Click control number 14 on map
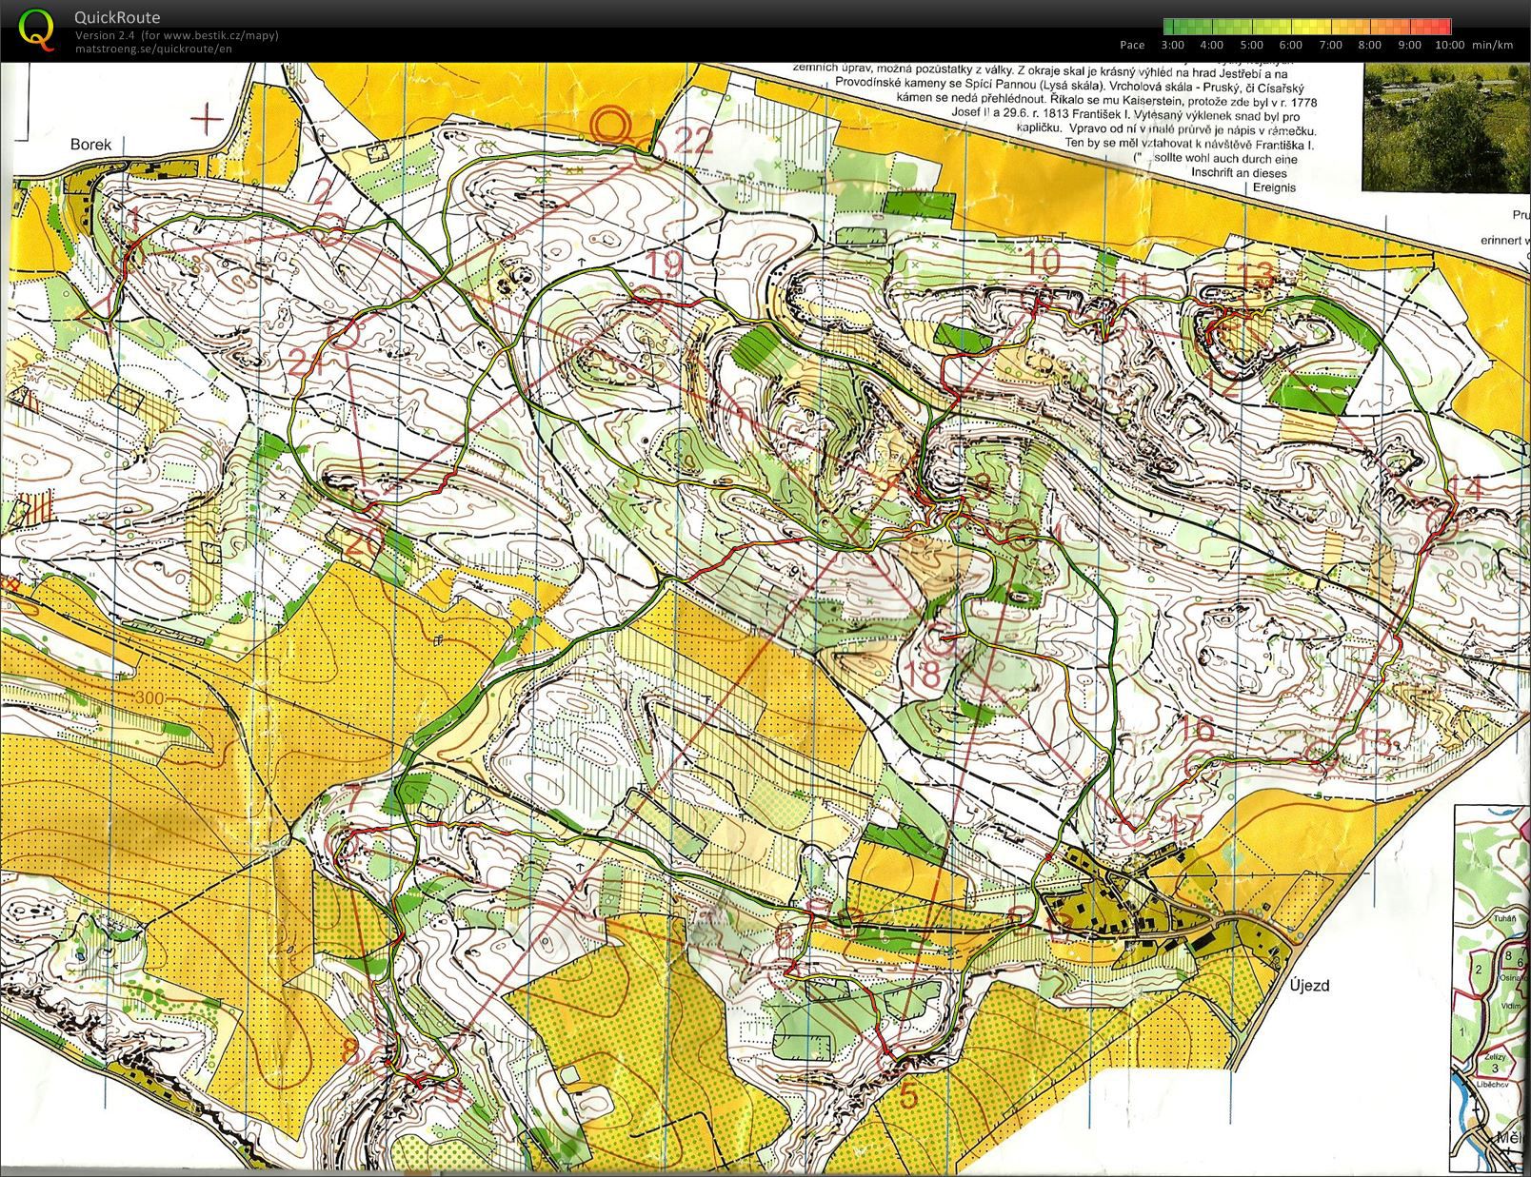 [x=1466, y=489]
